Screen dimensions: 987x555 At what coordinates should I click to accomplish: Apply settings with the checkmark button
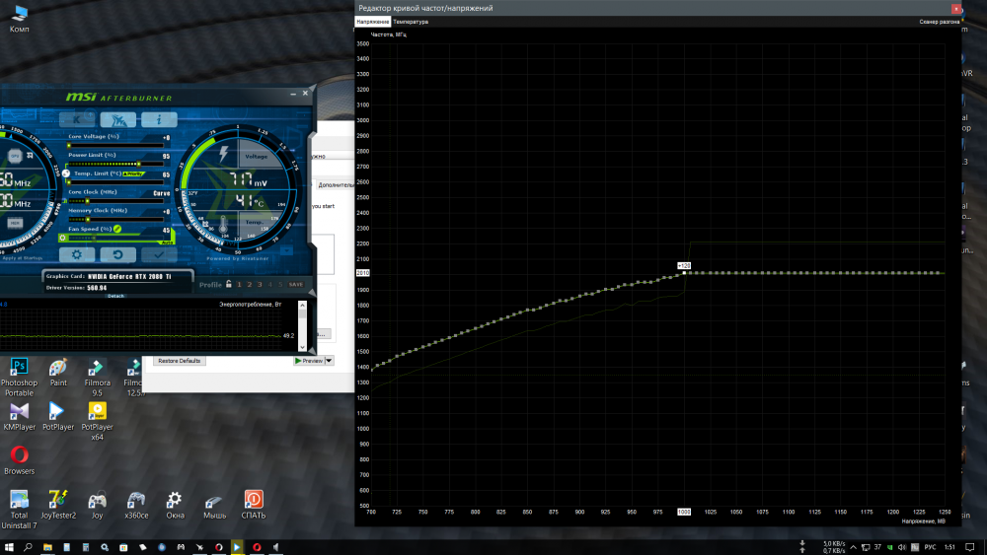point(159,254)
